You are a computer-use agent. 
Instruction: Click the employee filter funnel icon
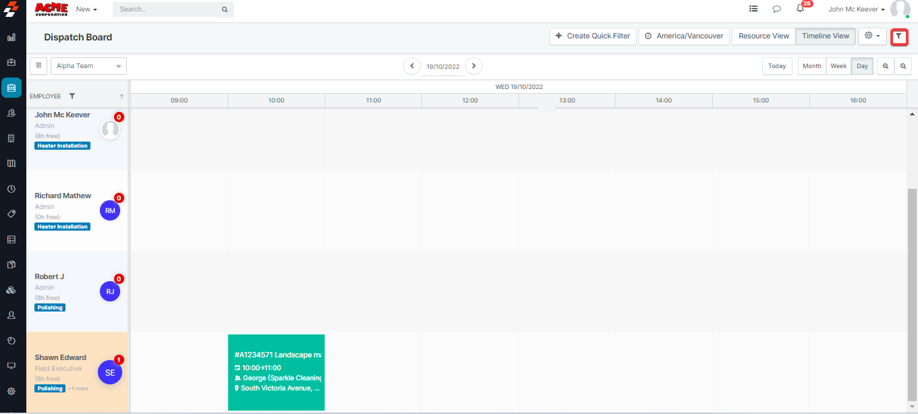click(x=72, y=96)
